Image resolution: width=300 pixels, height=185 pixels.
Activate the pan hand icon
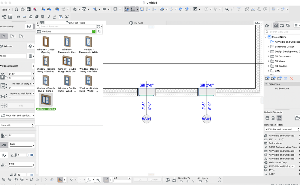pos(16,180)
